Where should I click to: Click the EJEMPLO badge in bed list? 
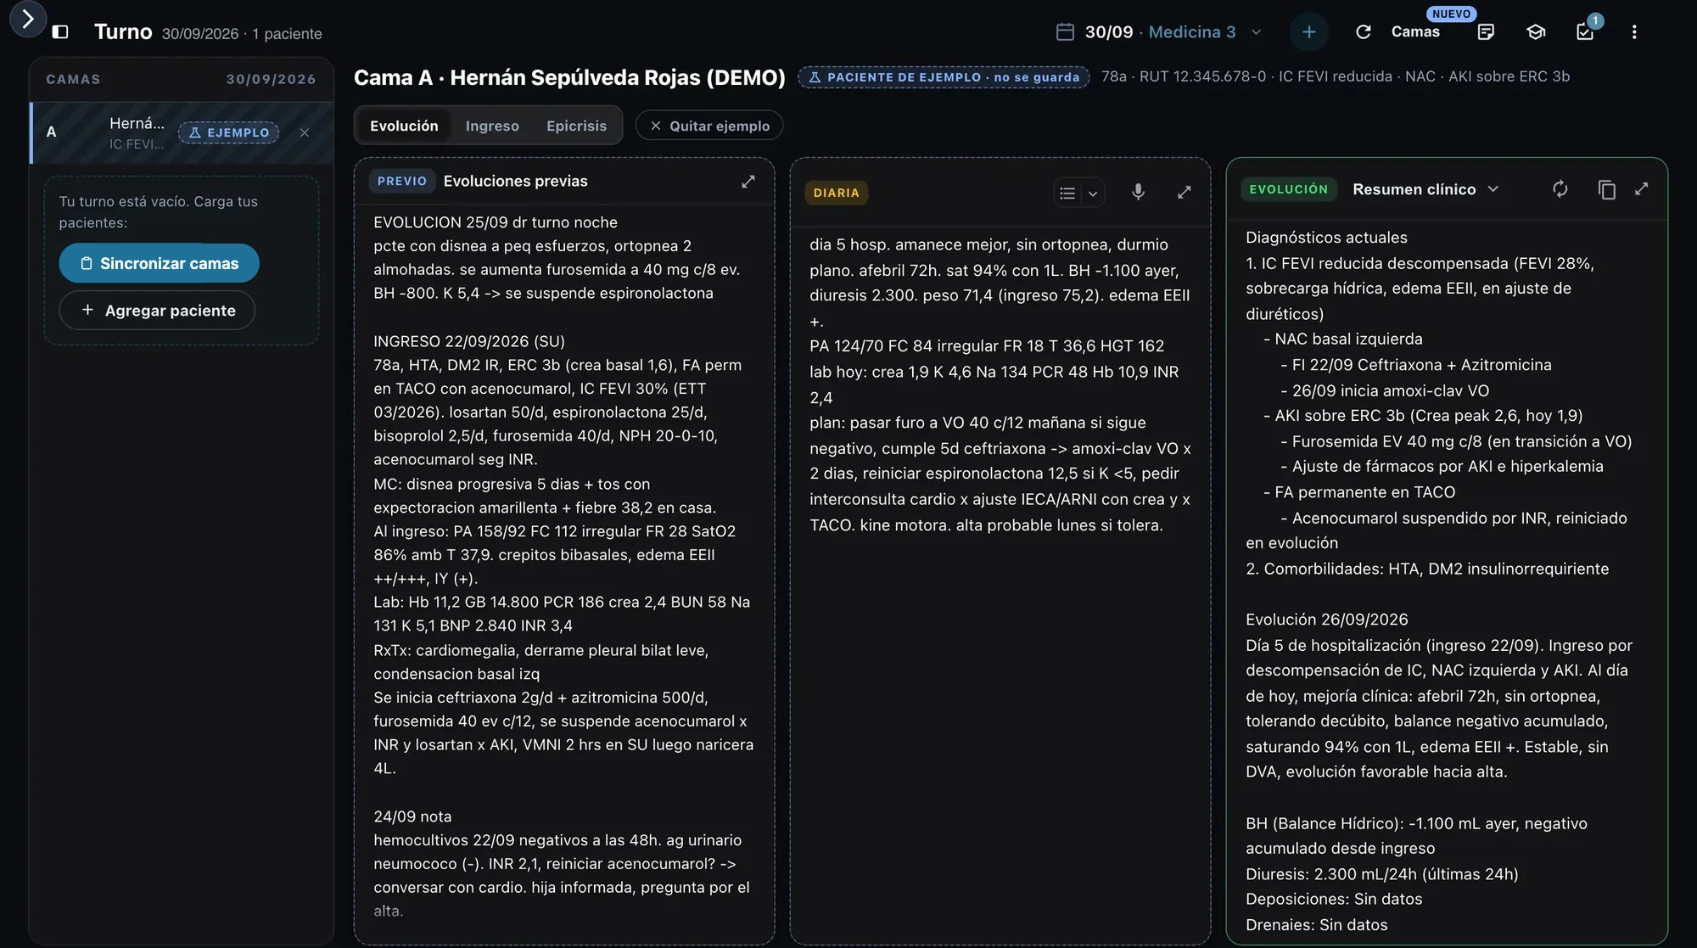click(x=228, y=132)
